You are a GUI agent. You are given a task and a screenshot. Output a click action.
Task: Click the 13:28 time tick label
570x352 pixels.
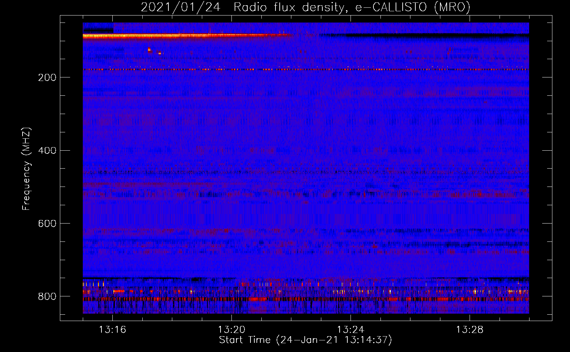click(470, 329)
